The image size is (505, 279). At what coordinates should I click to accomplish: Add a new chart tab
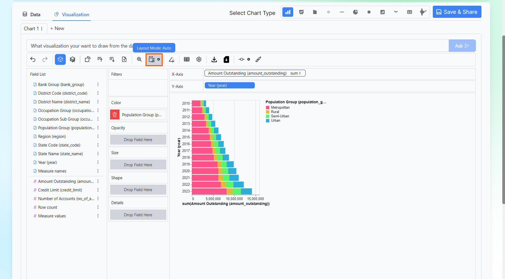[x=57, y=29]
